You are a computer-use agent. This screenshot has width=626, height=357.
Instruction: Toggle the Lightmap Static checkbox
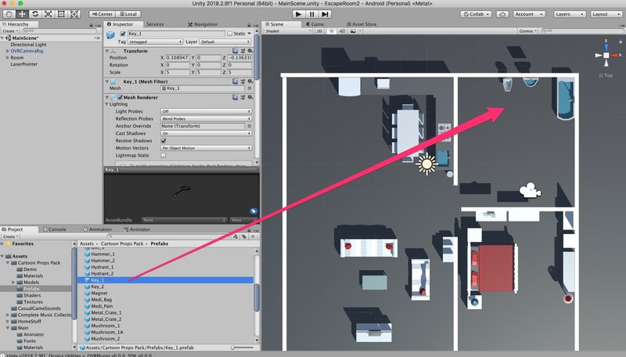(164, 155)
